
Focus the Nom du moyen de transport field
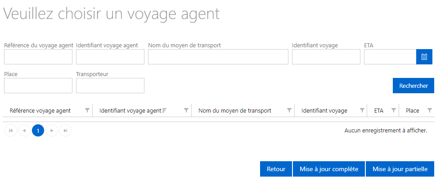click(x=218, y=57)
